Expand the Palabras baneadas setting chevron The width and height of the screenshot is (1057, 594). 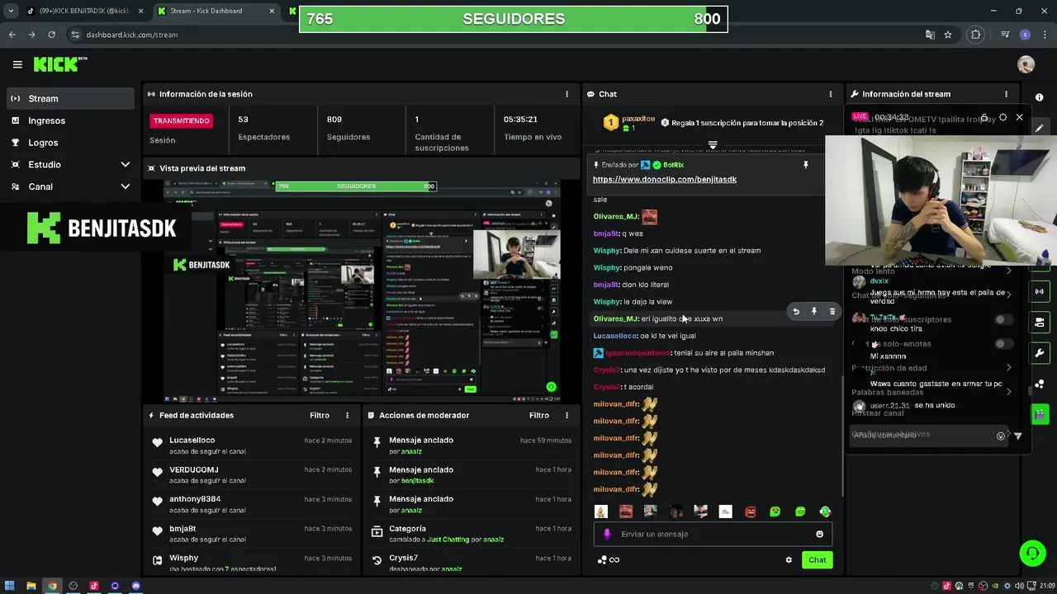coord(1008,392)
